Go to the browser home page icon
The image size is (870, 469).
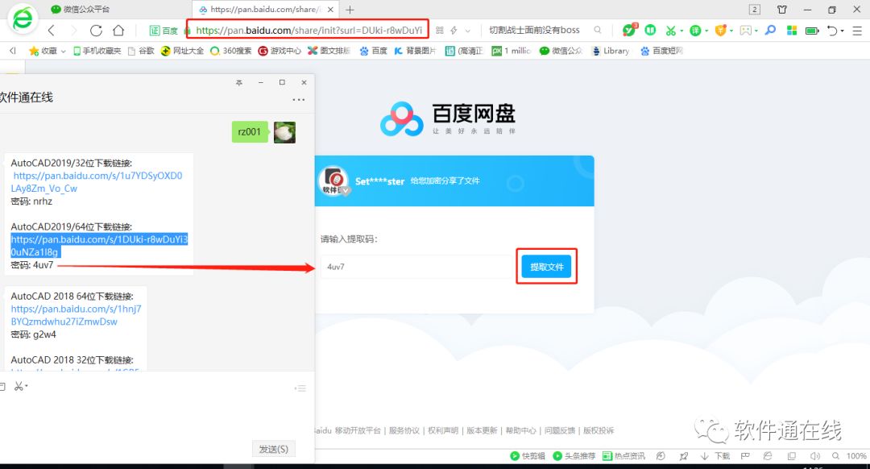click(x=118, y=30)
